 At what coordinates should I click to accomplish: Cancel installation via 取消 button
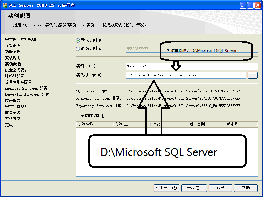pos(220,188)
